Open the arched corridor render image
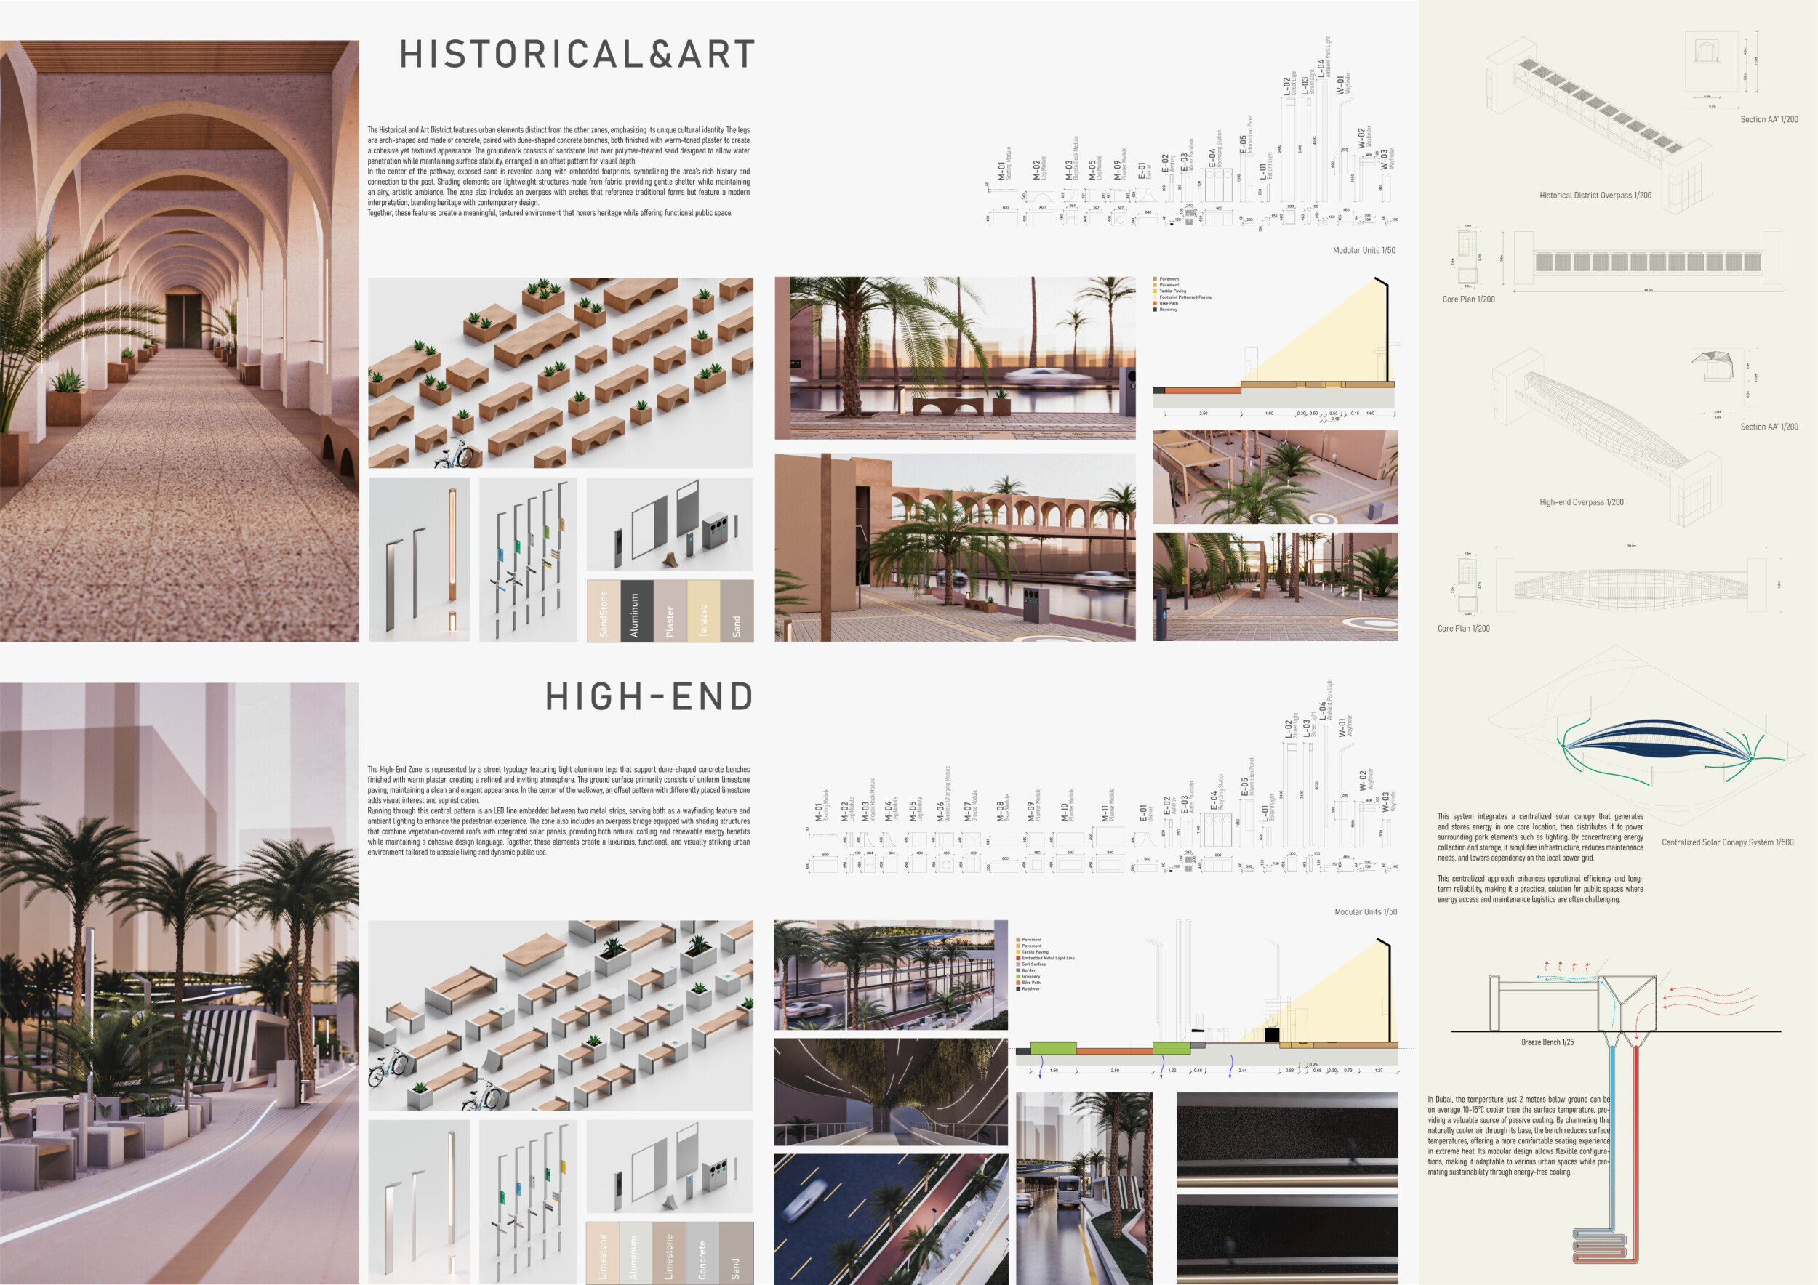 click(179, 340)
